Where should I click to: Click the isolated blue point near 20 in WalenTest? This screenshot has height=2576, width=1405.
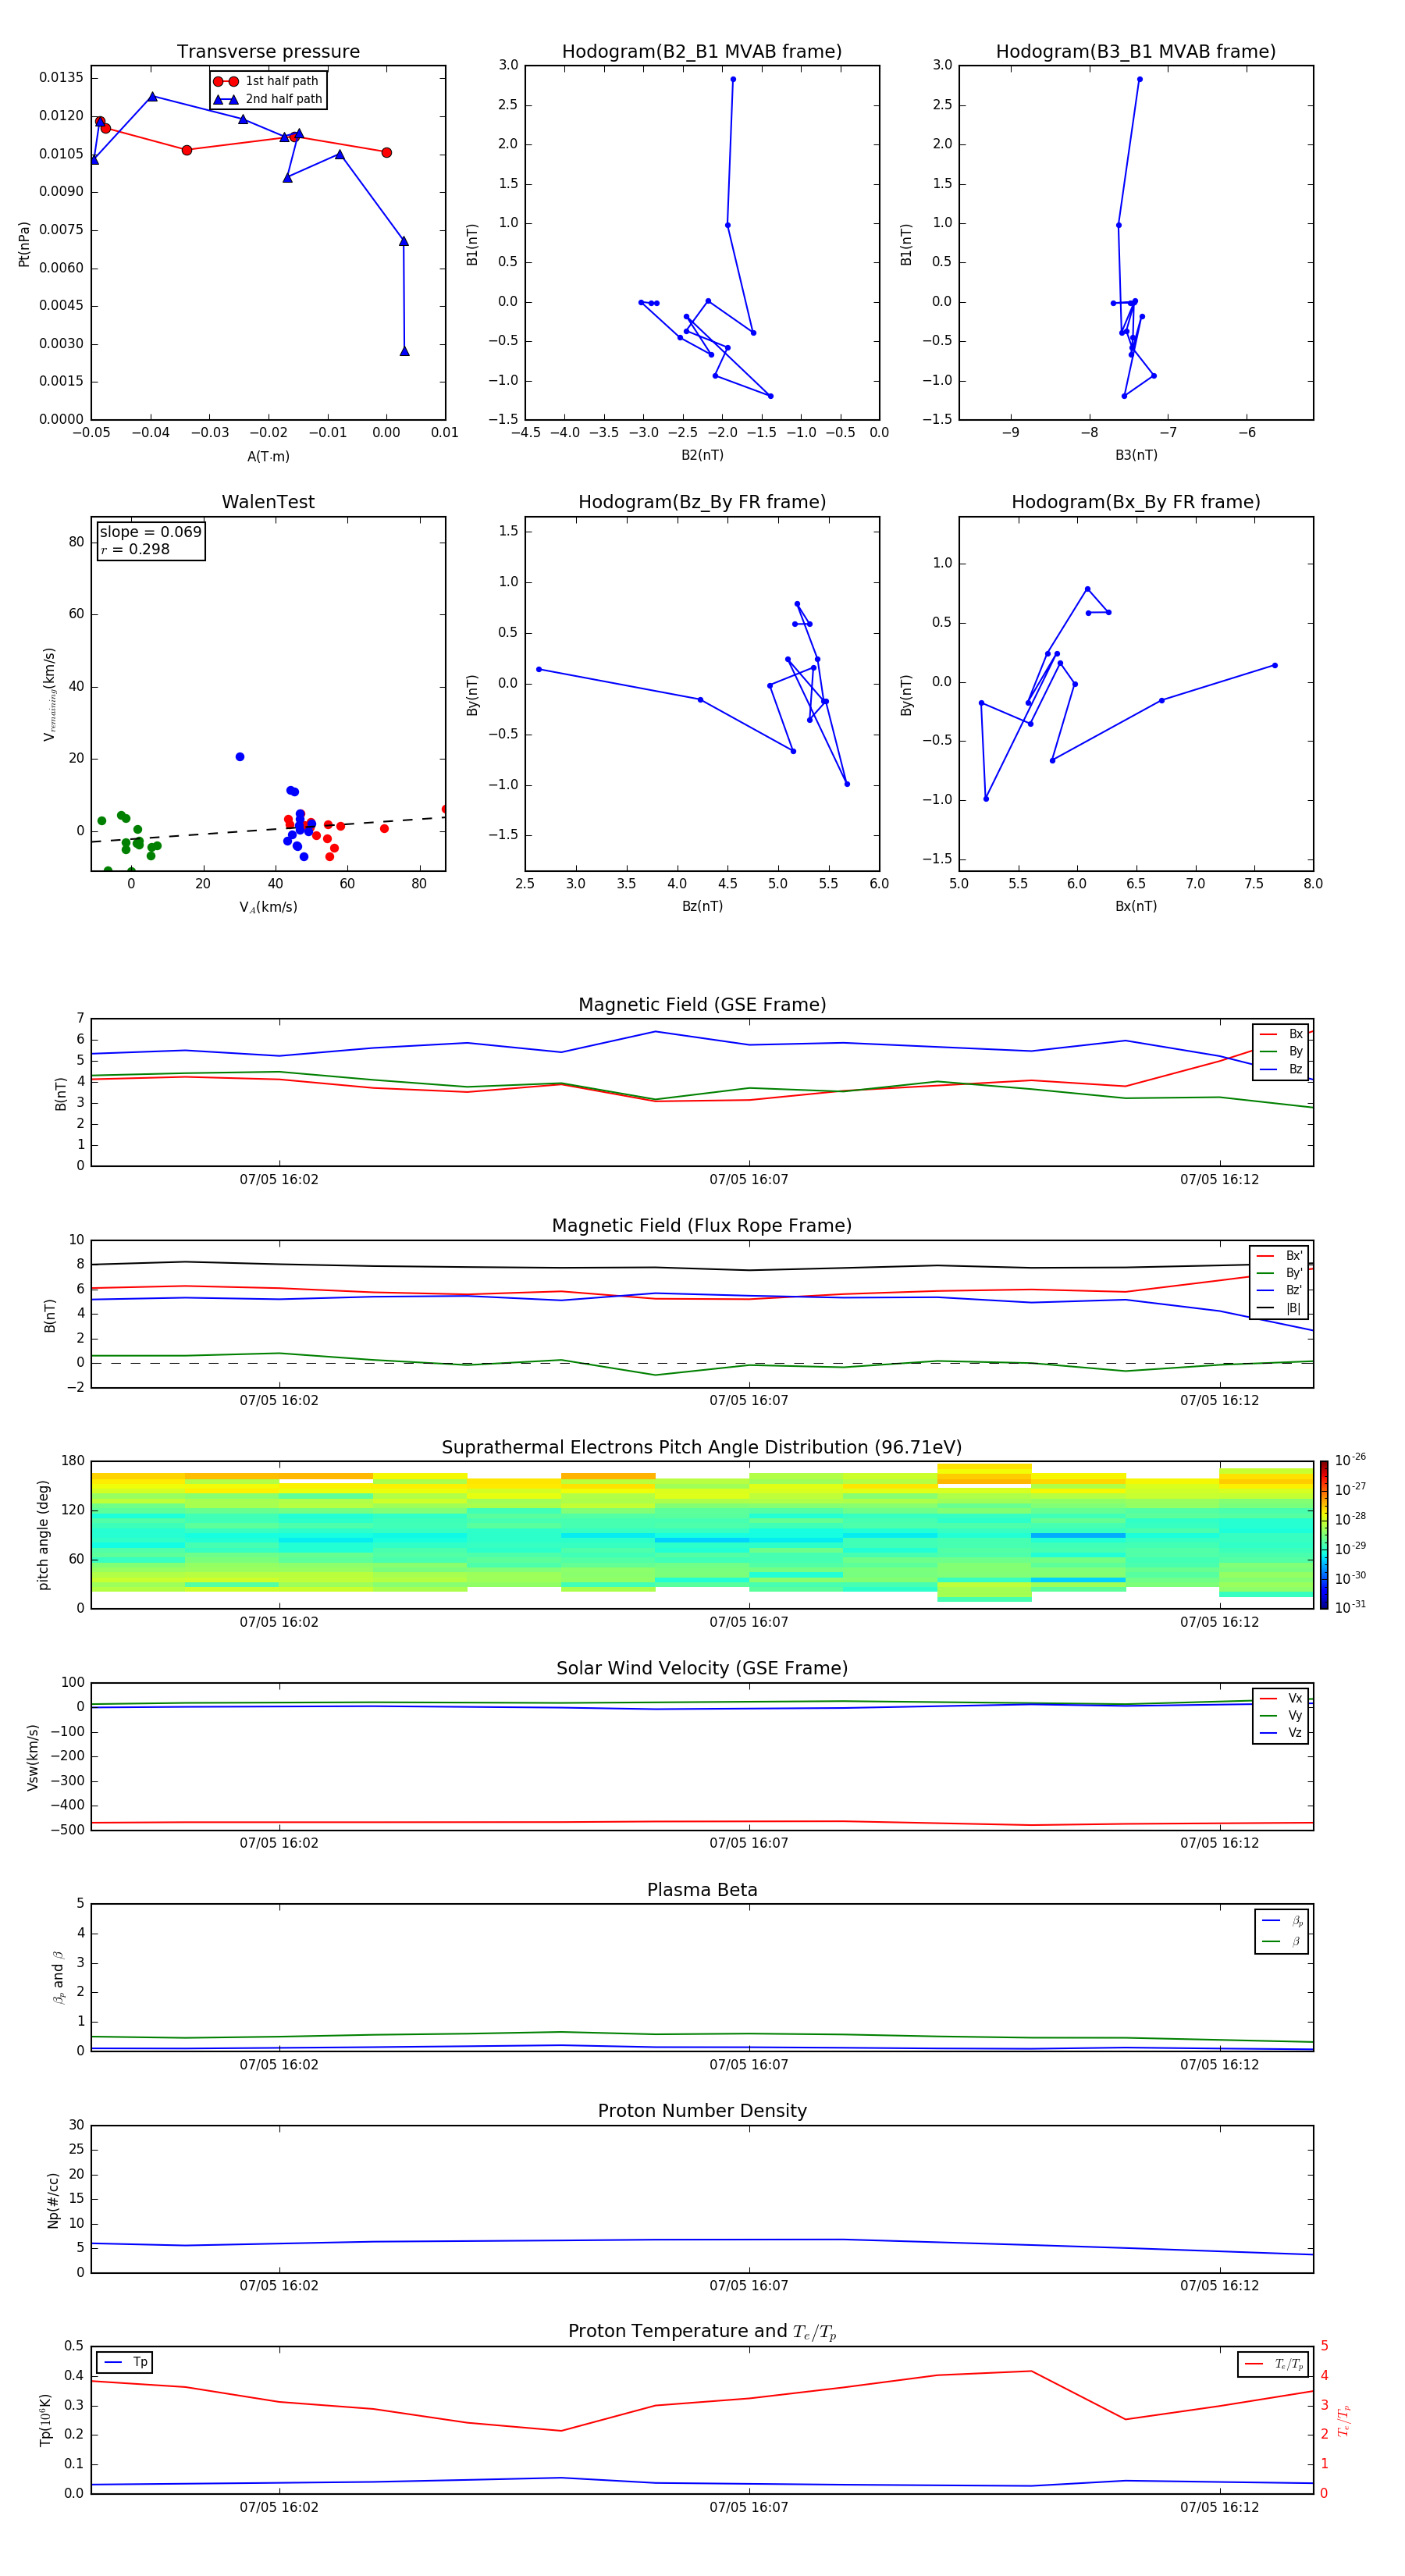tap(240, 757)
